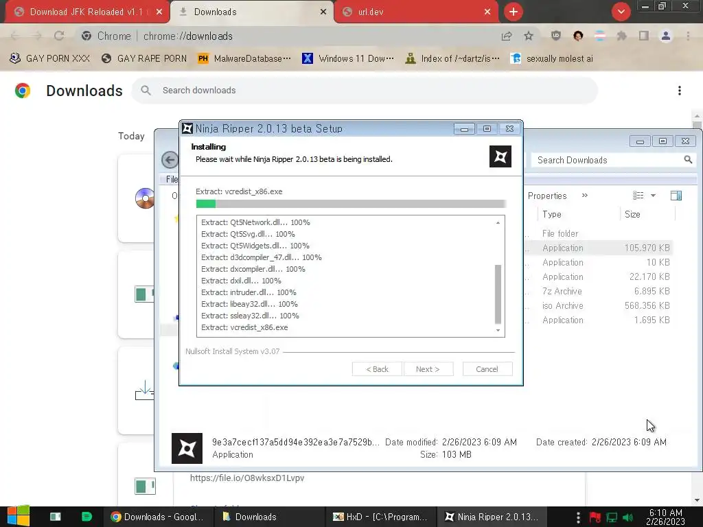The image size is (703, 527).
Task: Switch to Downloads - Google Chrome taskbar button
Action: pos(157,517)
